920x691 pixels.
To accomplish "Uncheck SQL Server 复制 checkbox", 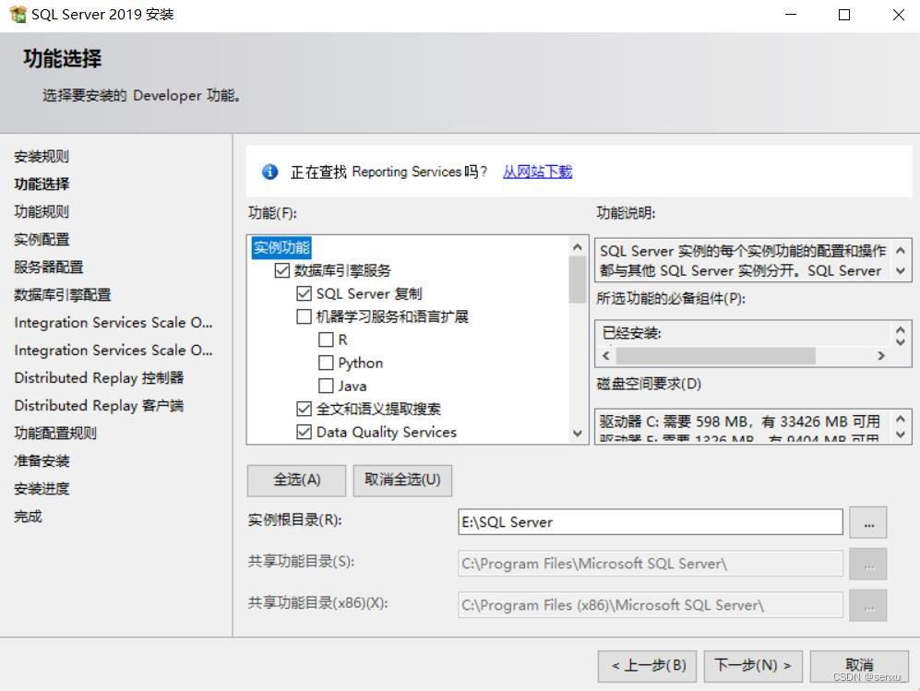I will [x=304, y=293].
